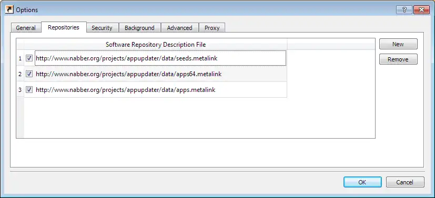Disable the apps.metalink repository checkbox

pos(29,90)
